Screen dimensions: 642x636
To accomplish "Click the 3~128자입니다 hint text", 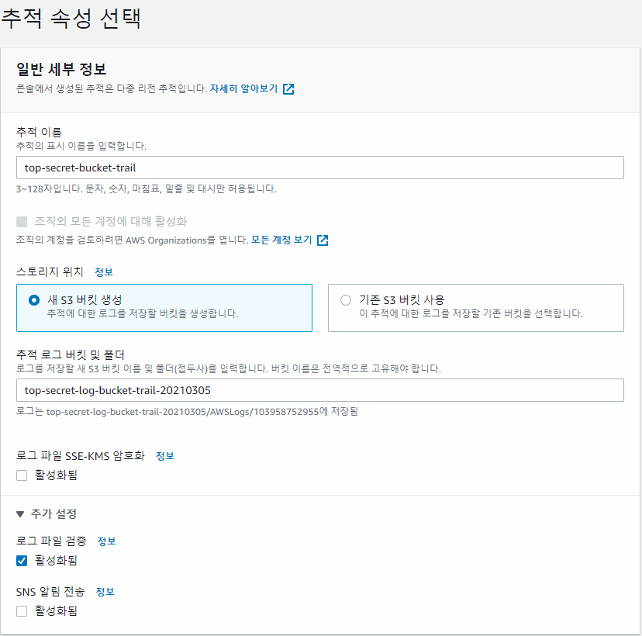I will point(147,188).
